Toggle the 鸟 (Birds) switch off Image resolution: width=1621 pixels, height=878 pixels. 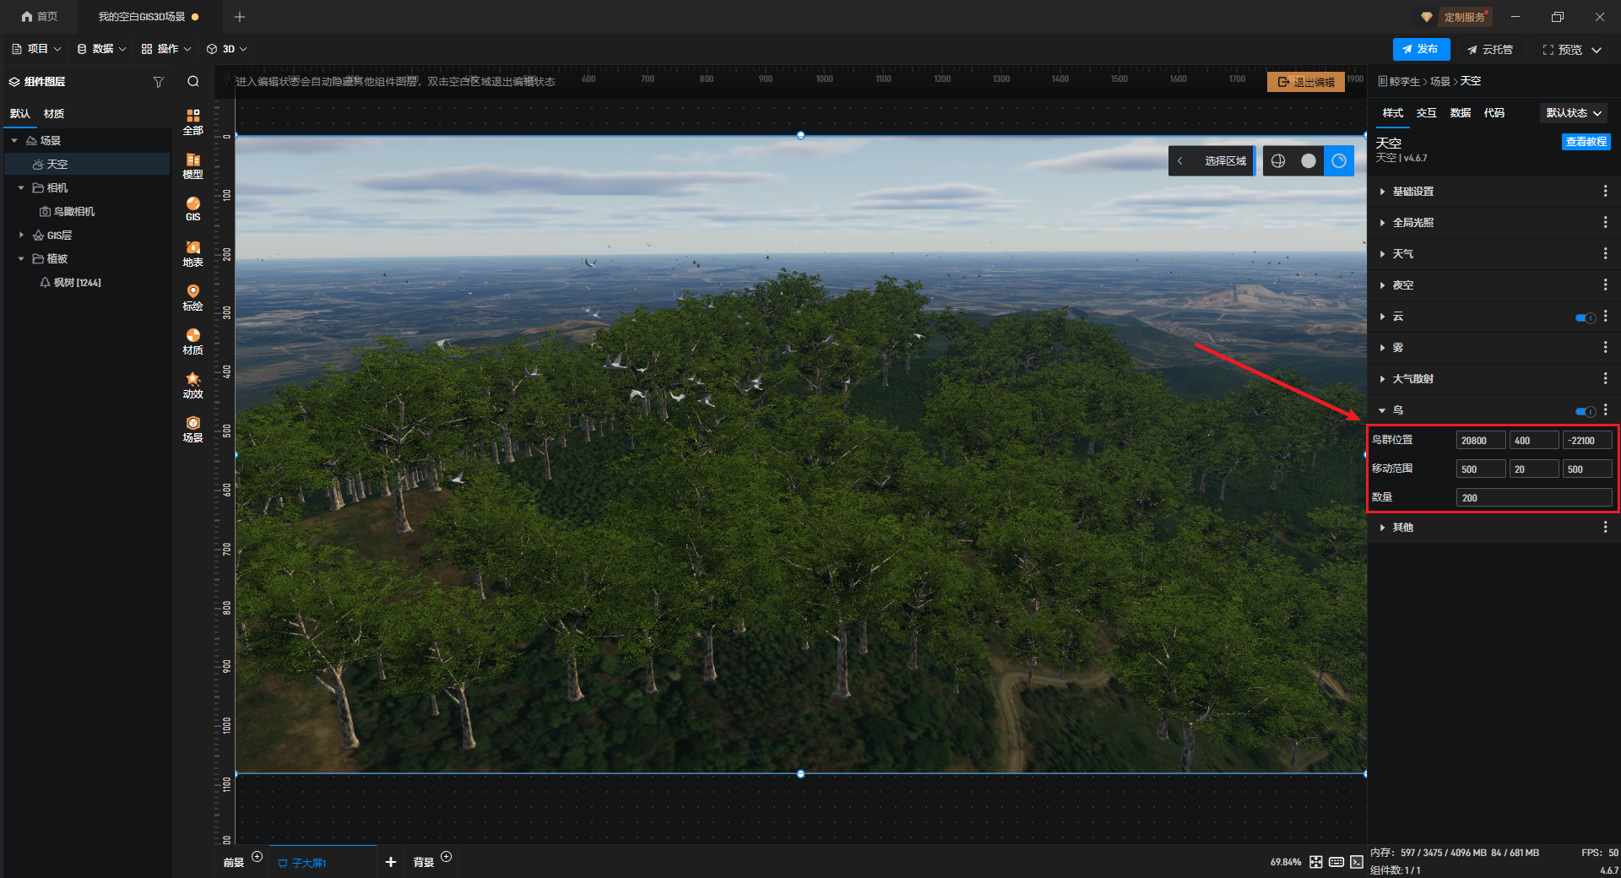[x=1585, y=411]
